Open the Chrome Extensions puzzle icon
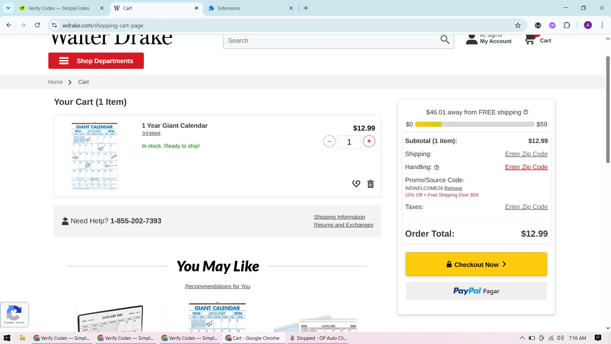Screen dimensions: 611x344 [x=567, y=25]
